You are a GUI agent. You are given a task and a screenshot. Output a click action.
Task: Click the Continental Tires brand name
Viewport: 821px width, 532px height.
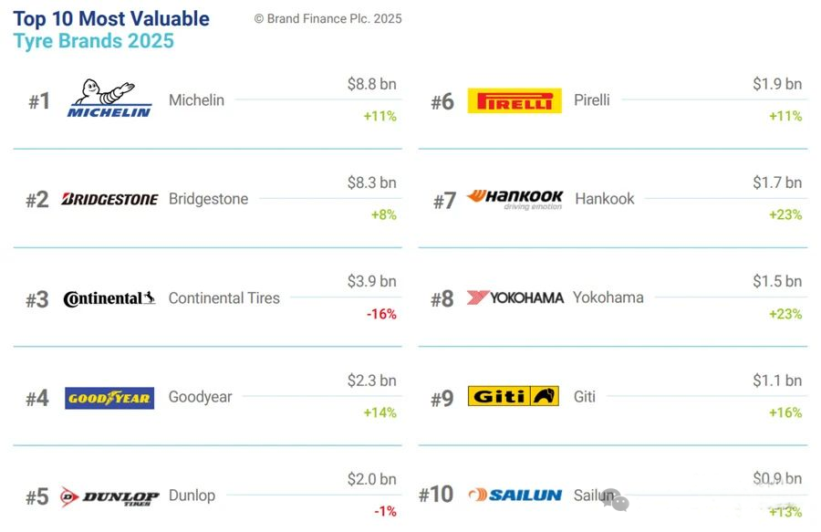point(224,298)
